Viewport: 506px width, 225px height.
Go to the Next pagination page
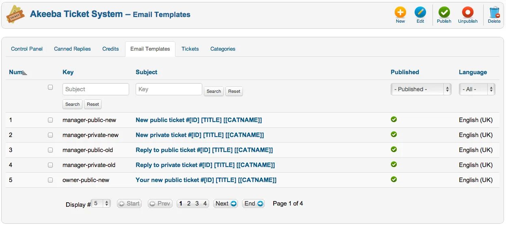click(x=226, y=204)
